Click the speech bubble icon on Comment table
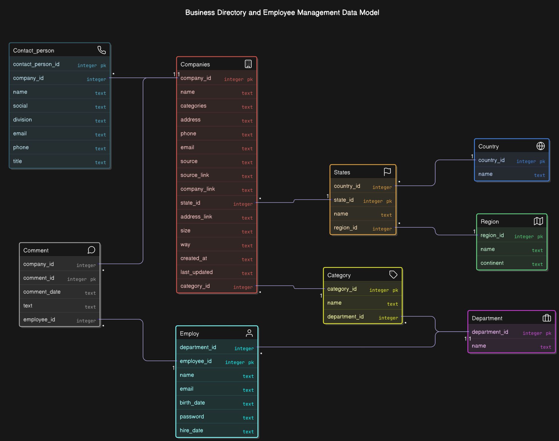The width and height of the screenshot is (559, 441). [x=91, y=250]
